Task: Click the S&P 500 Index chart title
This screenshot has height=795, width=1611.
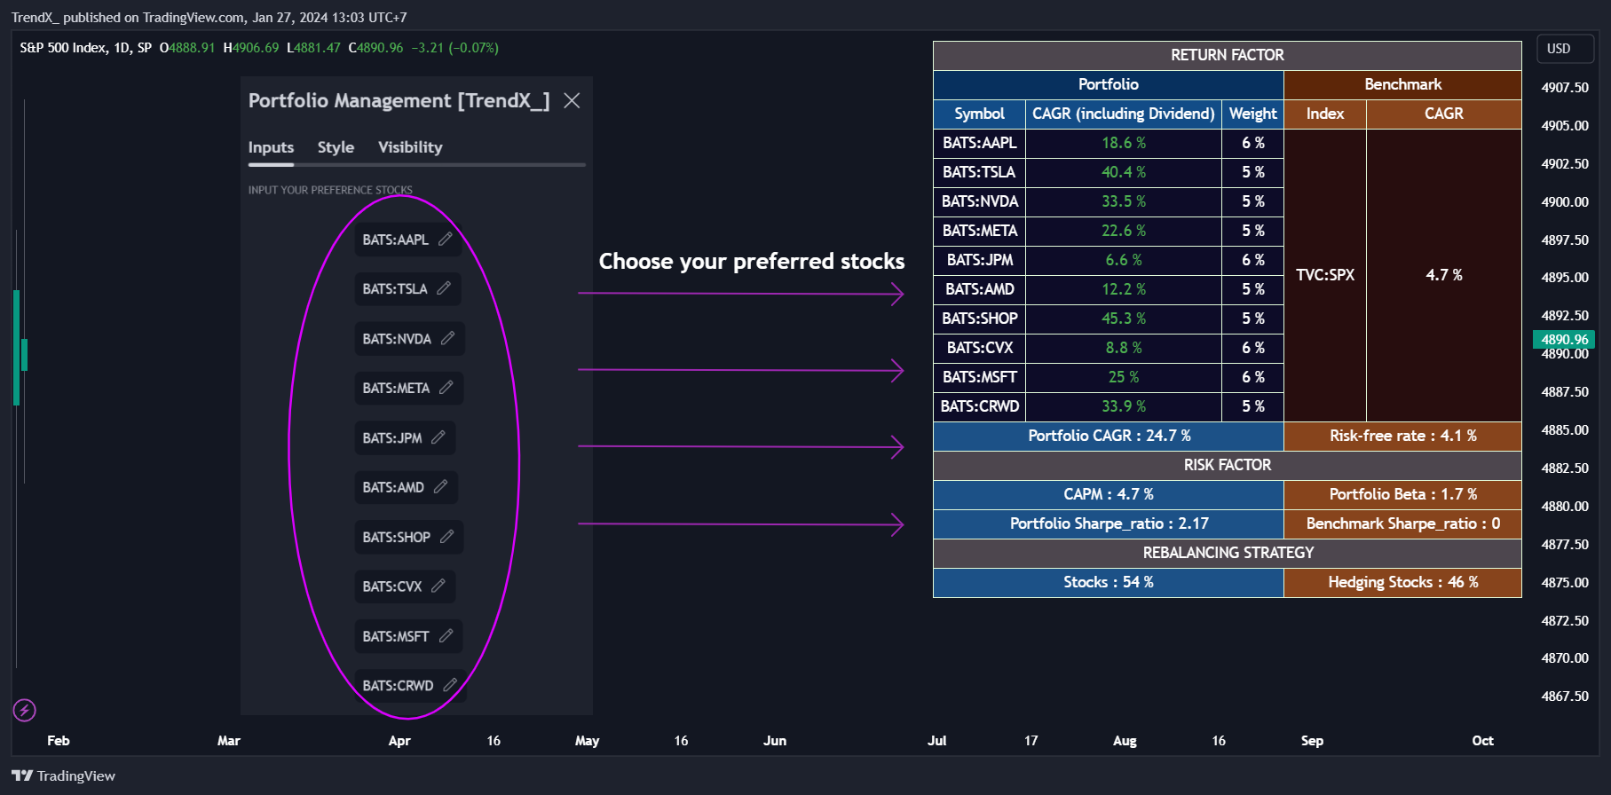Action: pyautogui.click(x=85, y=48)
